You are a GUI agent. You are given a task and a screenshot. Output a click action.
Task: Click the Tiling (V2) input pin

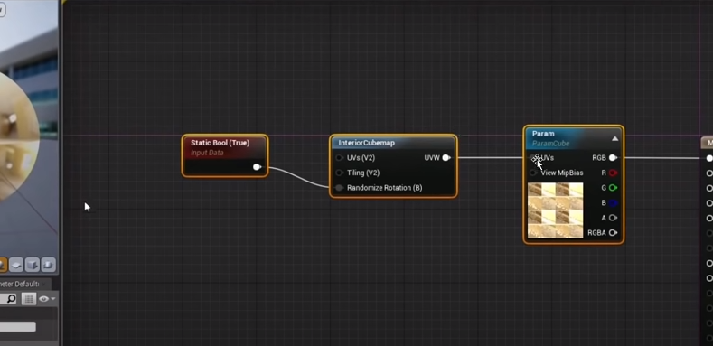point(339,173)
